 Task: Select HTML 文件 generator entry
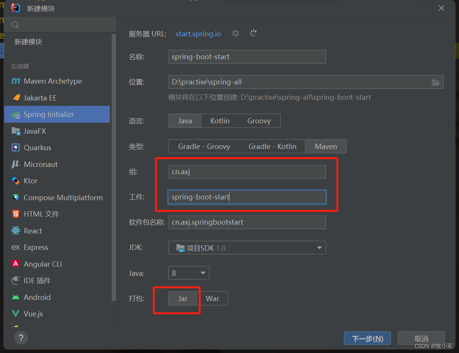57,214
